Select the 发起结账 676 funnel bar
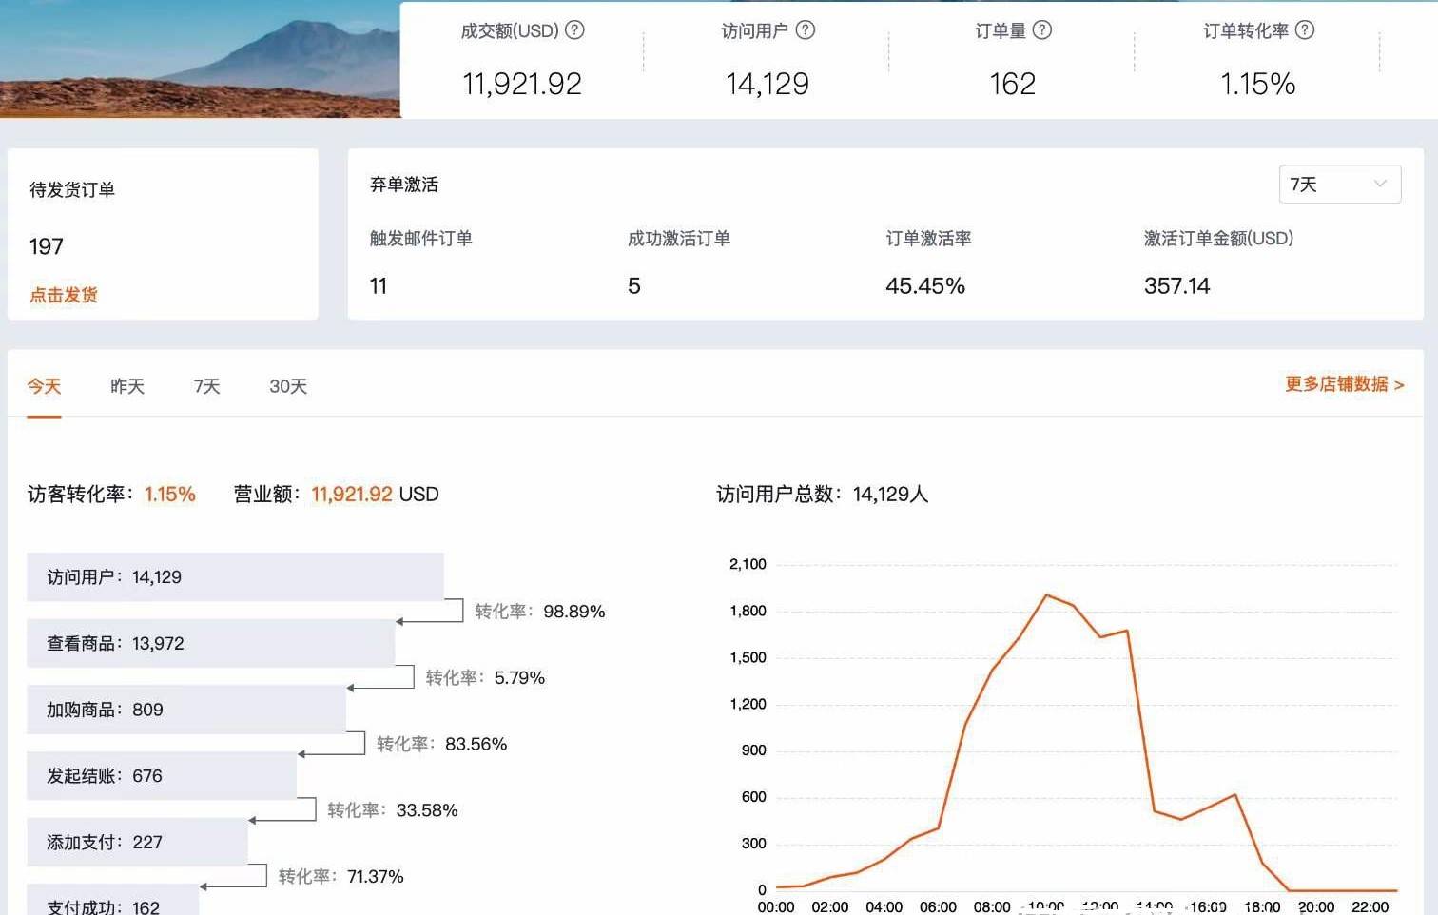The height and width of the screenshot is (915, 1438). (x=162, y=776)
